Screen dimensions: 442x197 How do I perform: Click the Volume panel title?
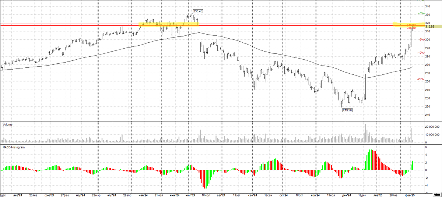8,124
